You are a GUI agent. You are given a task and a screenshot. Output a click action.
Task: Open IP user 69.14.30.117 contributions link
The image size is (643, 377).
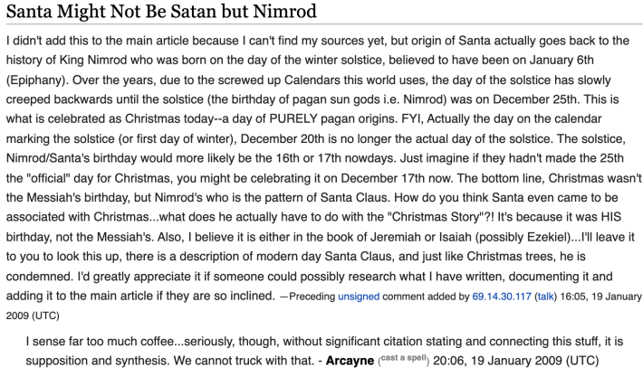[502, 297]
